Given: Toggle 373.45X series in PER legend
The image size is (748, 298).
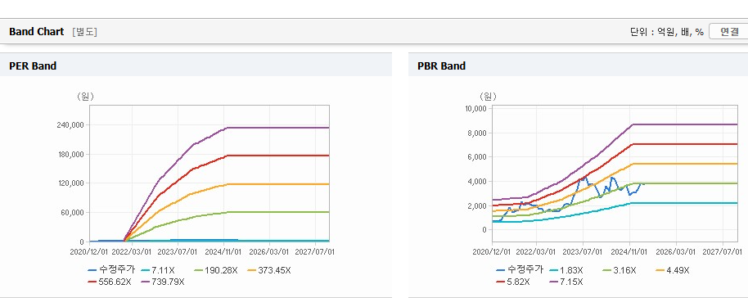Looking at the screenshot, I should [x=269, y=270].
